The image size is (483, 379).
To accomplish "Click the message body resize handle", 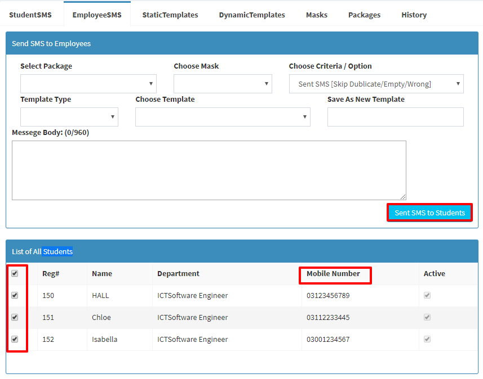I will [403, 197].
